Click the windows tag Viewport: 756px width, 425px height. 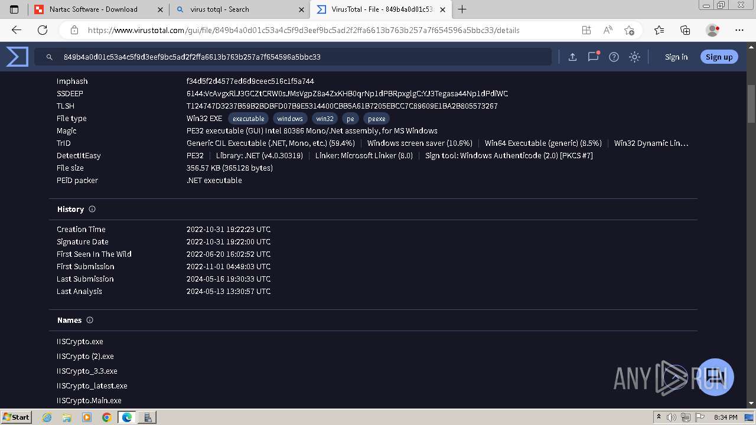(290, 119)
